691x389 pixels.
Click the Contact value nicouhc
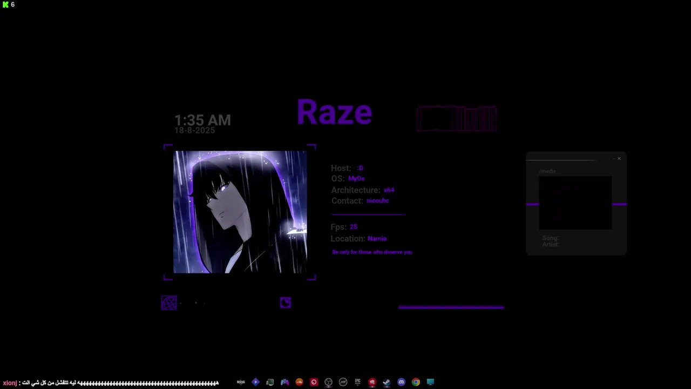pos(378,200)
